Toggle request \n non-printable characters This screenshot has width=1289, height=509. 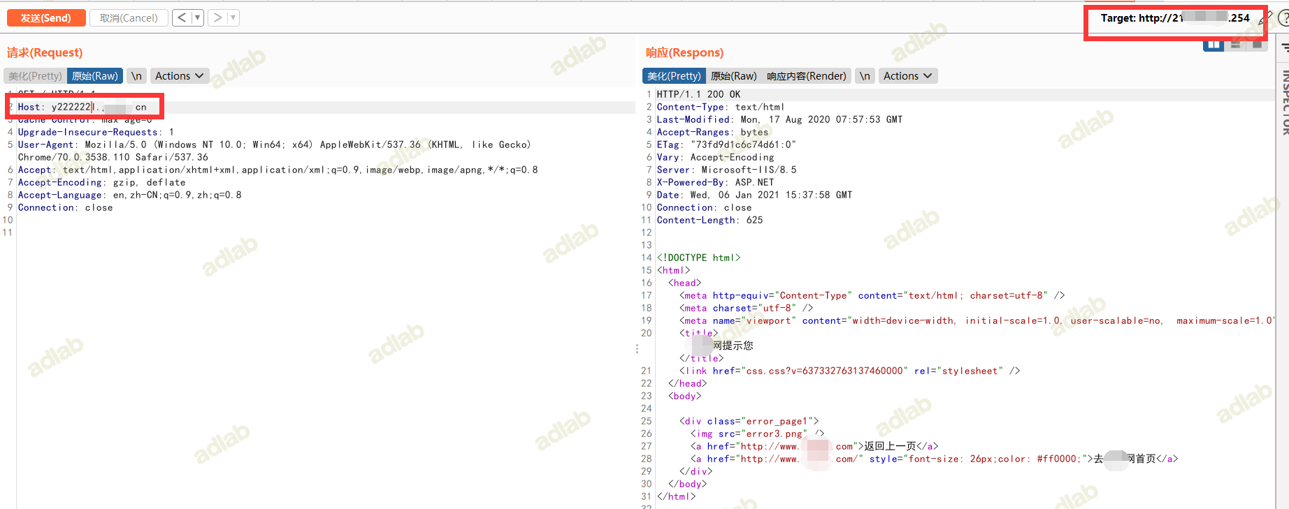click(x=136, y=76)
